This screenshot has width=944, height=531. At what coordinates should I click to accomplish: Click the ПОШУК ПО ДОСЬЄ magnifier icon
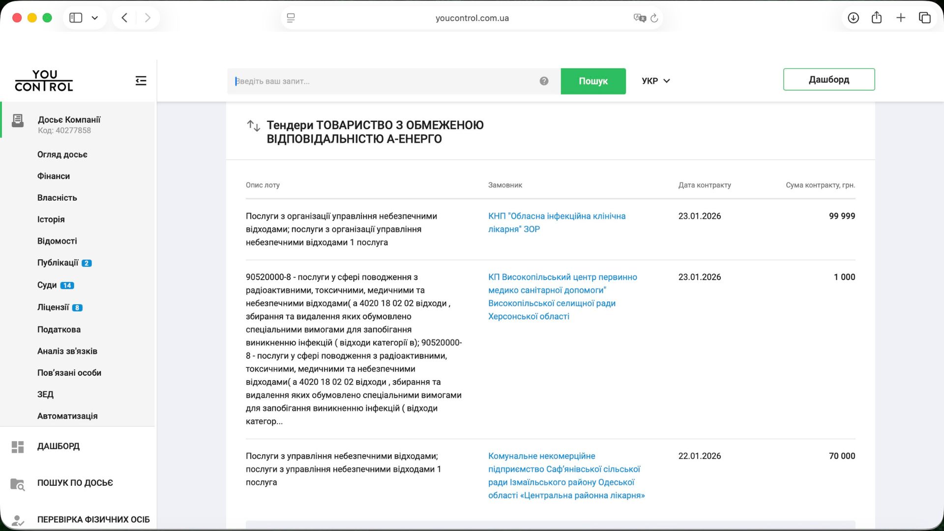(x=18, y=484)
